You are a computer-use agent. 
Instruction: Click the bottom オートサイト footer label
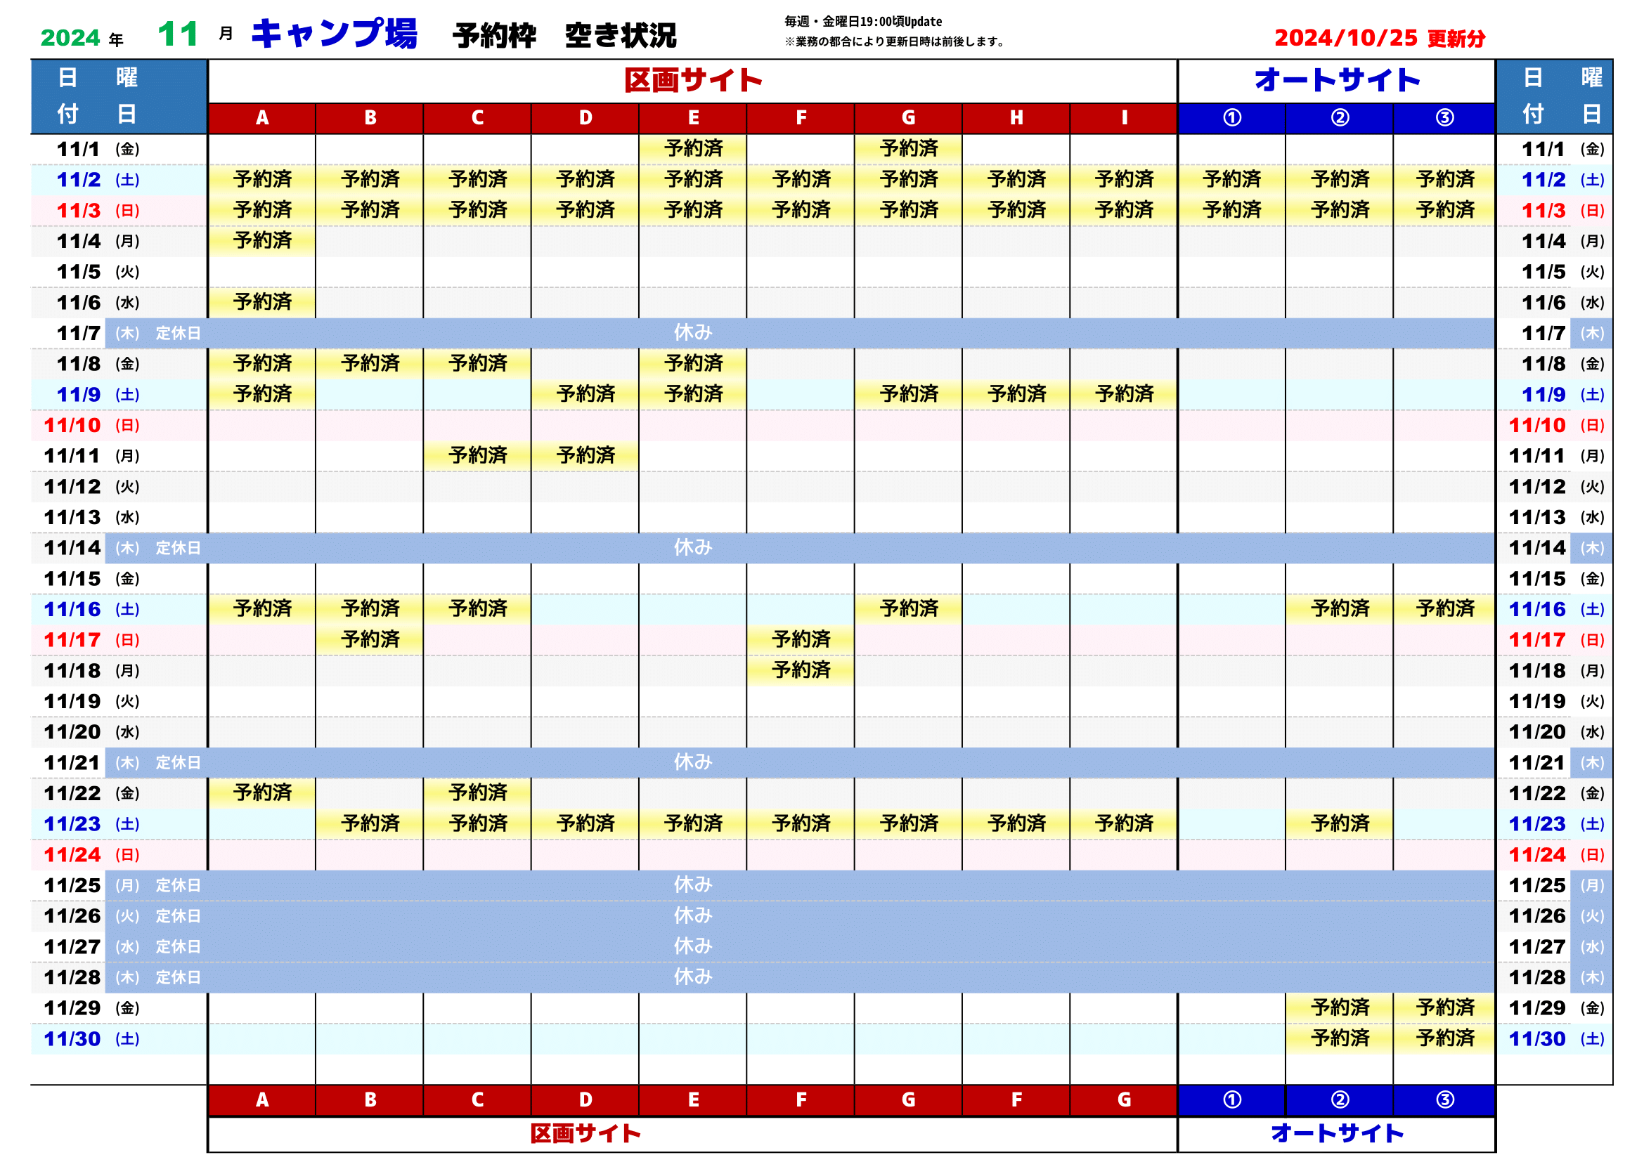point(1337,1133)
